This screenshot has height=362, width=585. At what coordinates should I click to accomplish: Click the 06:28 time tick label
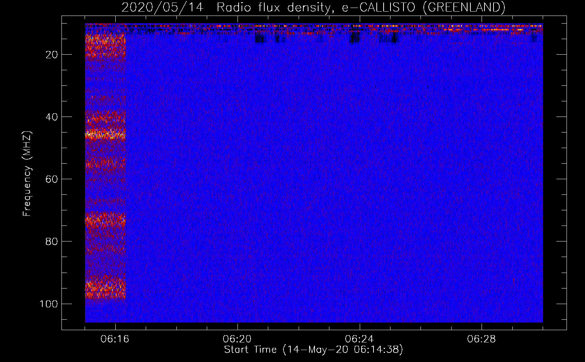[482, 339]
